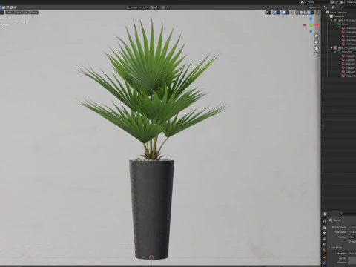Image resolution: width=356 pixels, height=267 pixels.
Task: Open the Integrator dropdown
Action: pyautogui.click(x=352, y=254)
